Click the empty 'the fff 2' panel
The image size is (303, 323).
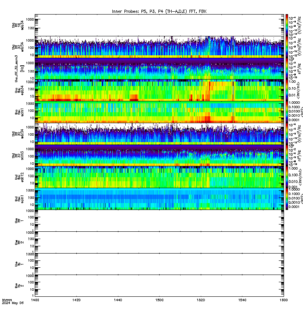tap(159, 242)
